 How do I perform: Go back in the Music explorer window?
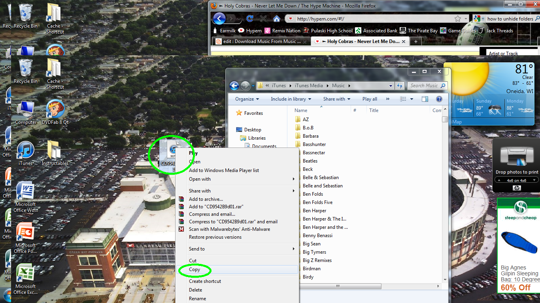(234, 86)
